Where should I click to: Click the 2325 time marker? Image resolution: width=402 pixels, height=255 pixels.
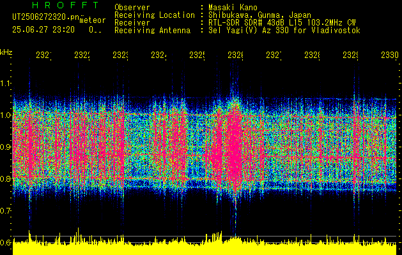point(197,55)
